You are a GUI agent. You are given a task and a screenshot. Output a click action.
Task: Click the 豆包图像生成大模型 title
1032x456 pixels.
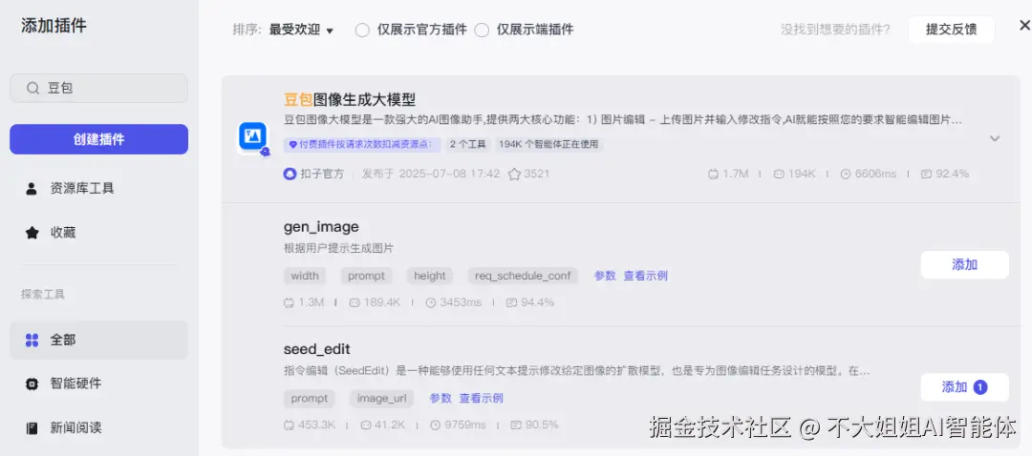click(x=350, y=100)
